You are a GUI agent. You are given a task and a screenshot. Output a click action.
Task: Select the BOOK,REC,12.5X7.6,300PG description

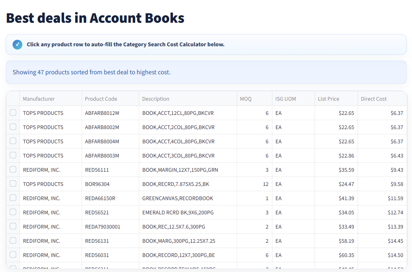[174, 227]
